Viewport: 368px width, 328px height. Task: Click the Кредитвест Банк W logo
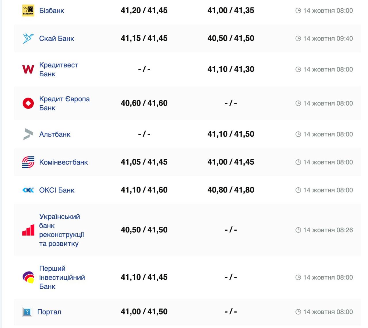click(x=28, y=69)
